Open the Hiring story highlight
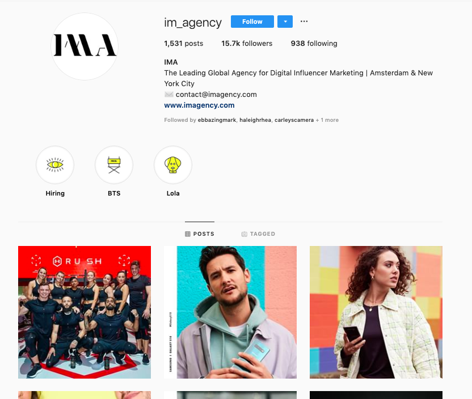The image size is (472, 399). coord(55,165)
